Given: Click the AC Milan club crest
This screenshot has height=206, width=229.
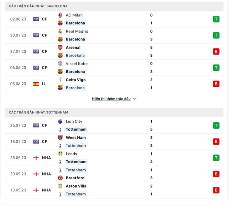Looking at the screenshot, I should click(x=60, y=15).
